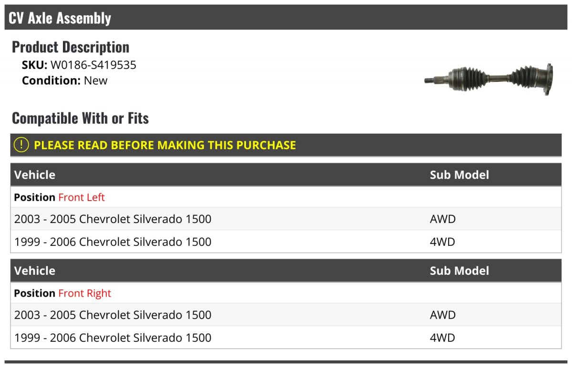Click second table's Vehicle column header

tap(35, 271)
